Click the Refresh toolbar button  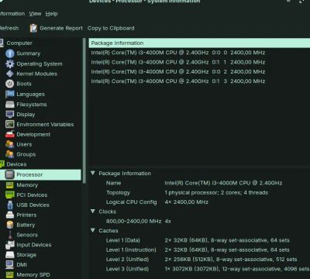[9, 28]
